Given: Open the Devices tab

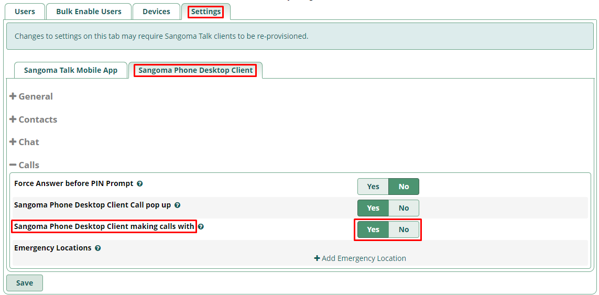Looking at the screenshot, I should pyautogui.click(x=156, y=12).
